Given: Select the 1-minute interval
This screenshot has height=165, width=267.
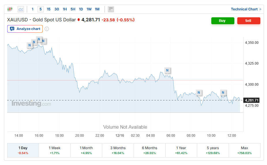Looking at the screenshot, I should tap(33, 9).
